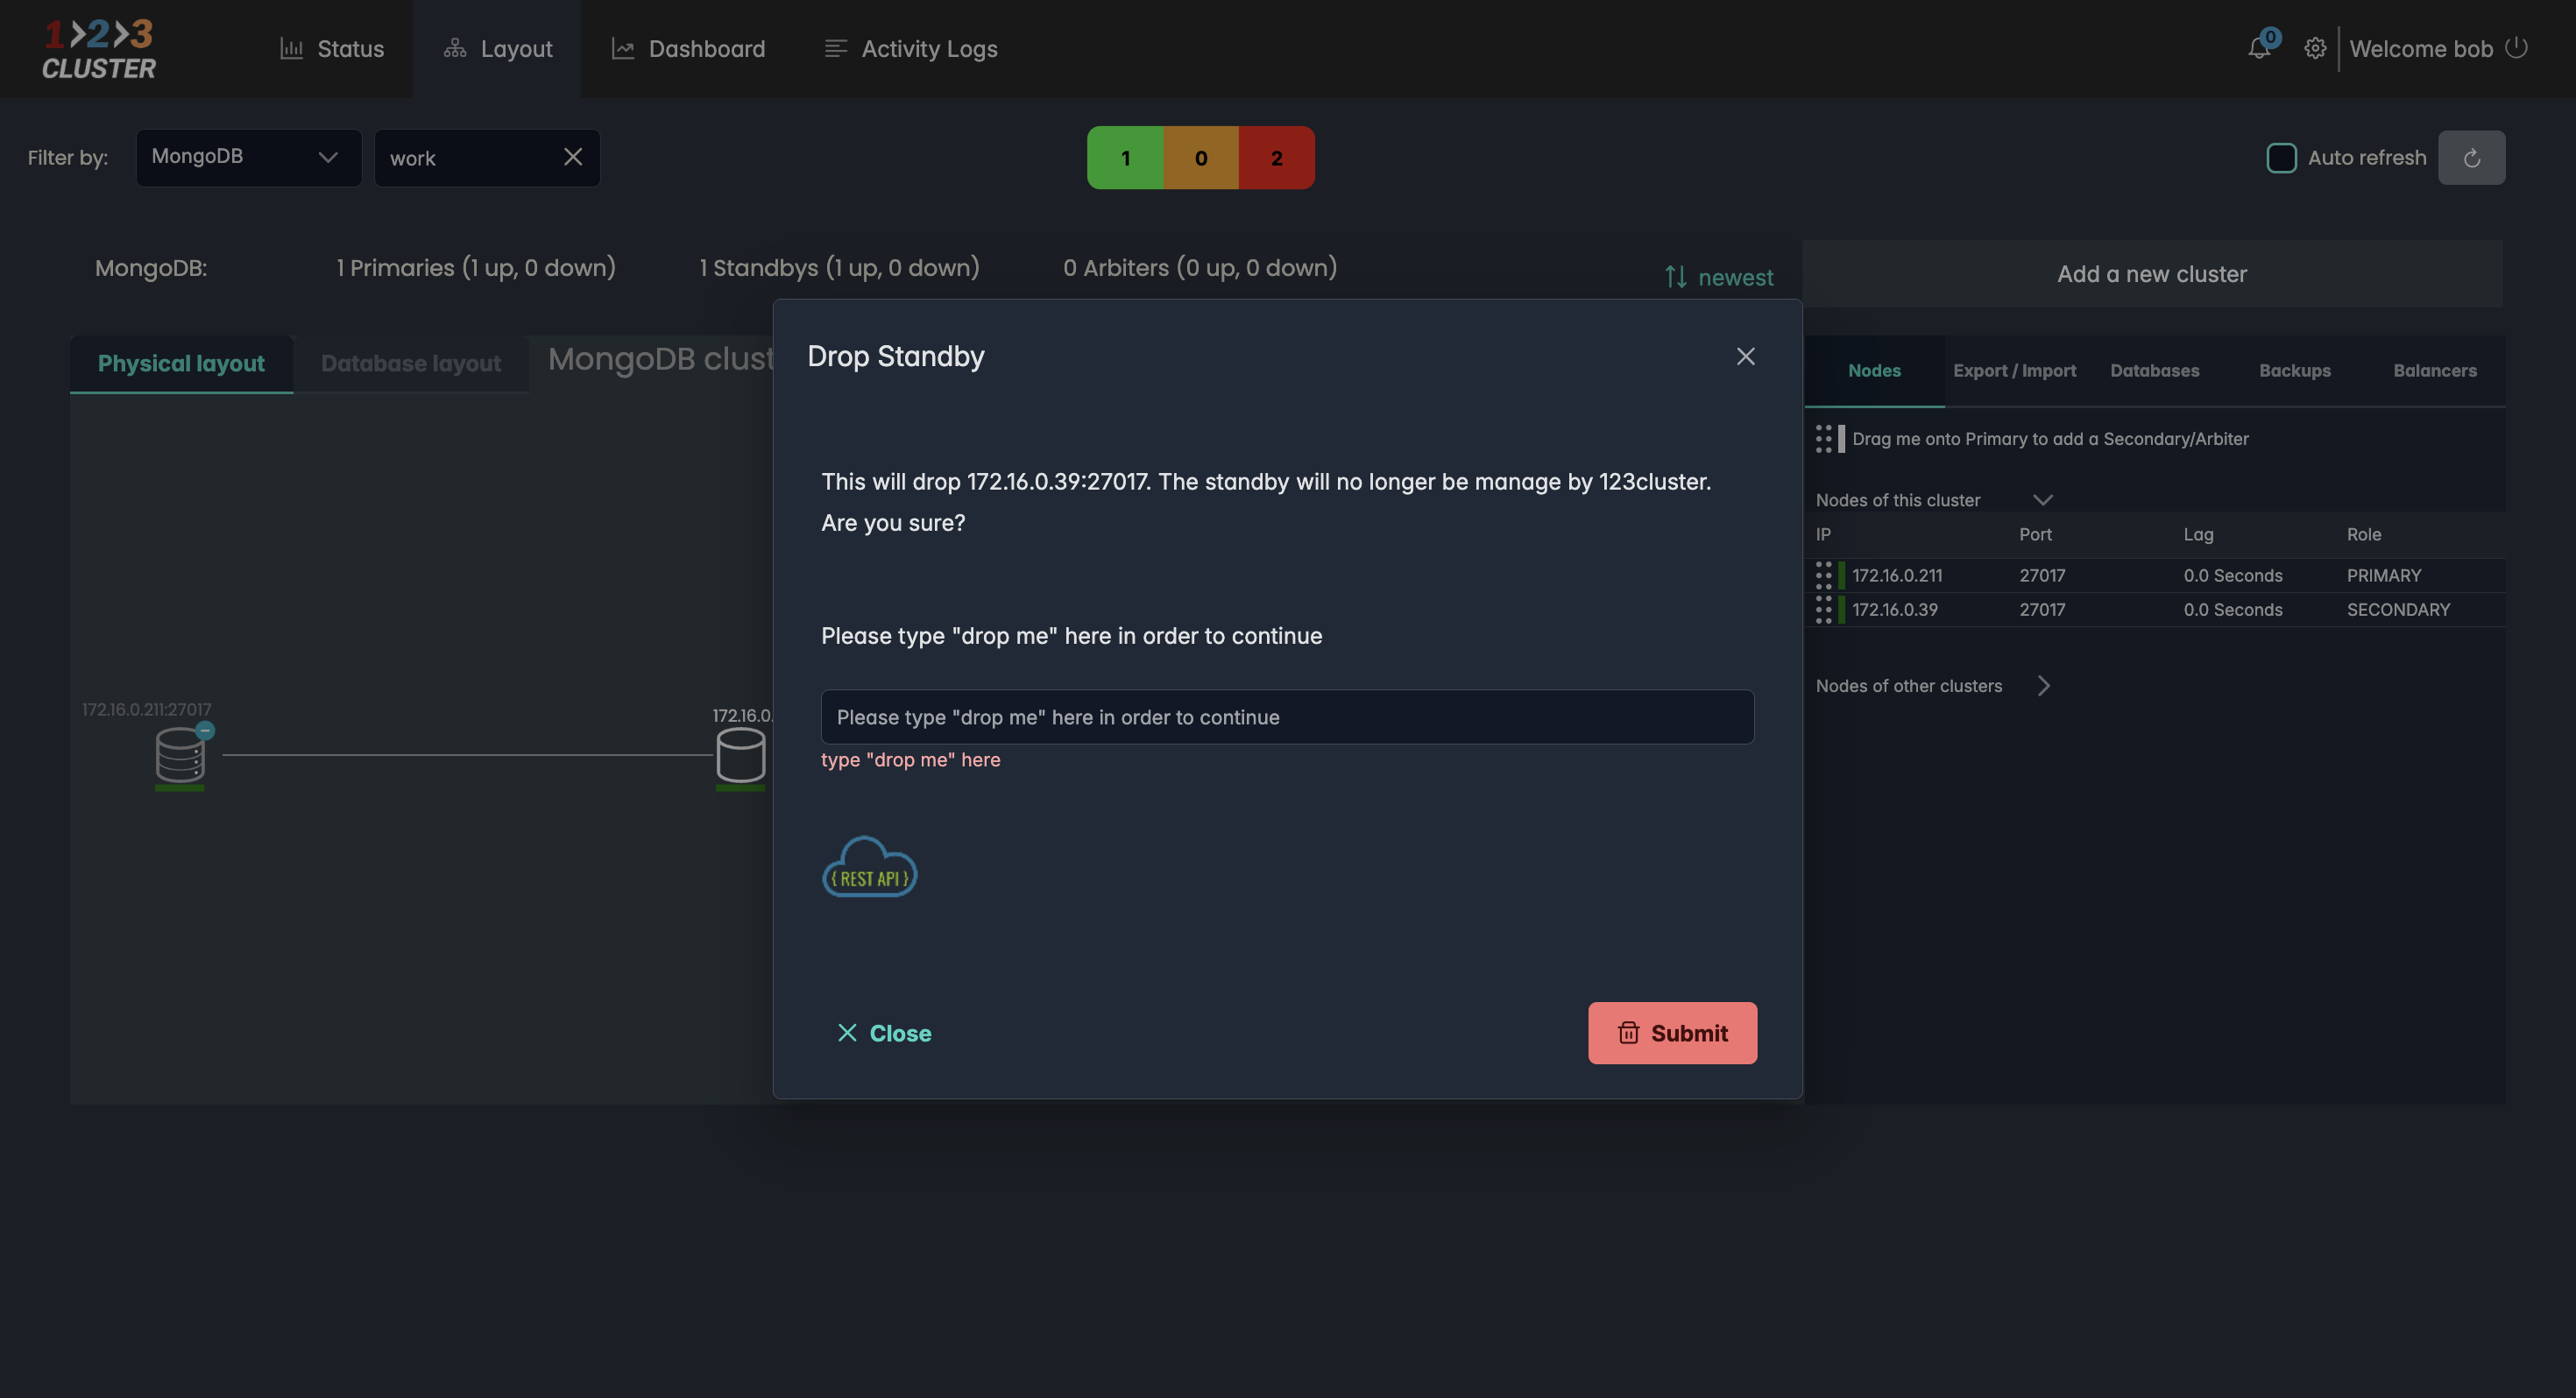Image resolution: width=2576 pixels, height=1398 pixels.
Task: Click the REST API cloud icon
Action: coord(869,867)
